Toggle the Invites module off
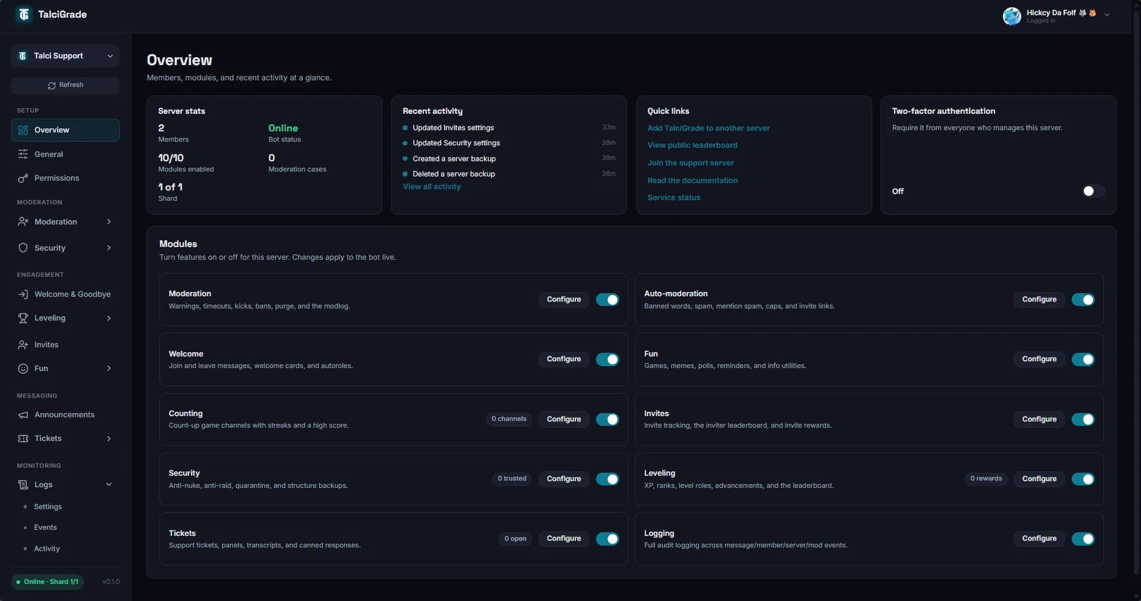1141x601 pixels. (1083, 419)
